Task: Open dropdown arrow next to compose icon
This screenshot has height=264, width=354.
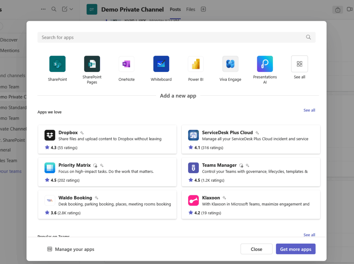Action: (71, 9)
